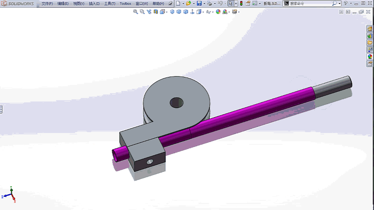This screenshot has width=374, height=210.
Task: Open the View Palette icon in the task pane
Action: pyautogui.click(x=370, y=49)
